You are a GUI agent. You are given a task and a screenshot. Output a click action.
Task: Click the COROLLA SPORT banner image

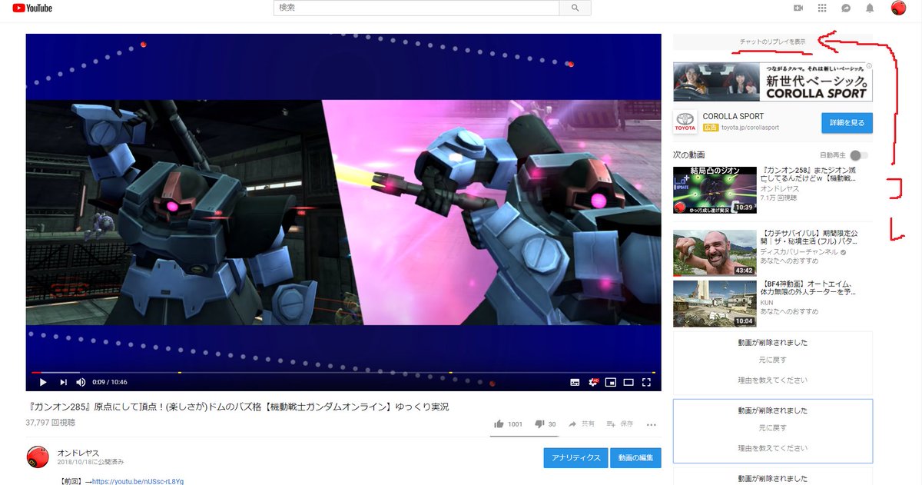[772, 81]
